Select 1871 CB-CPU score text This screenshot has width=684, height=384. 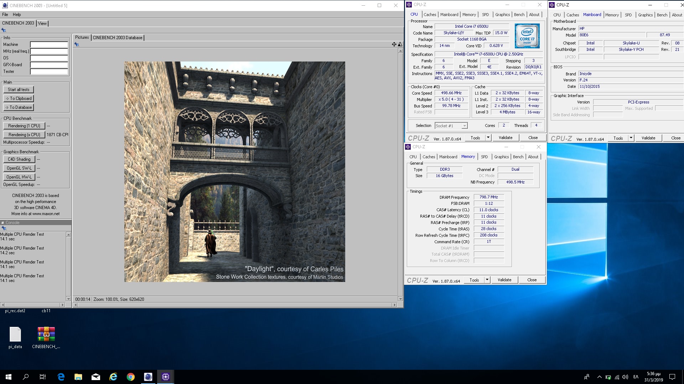tap(57, 135)
